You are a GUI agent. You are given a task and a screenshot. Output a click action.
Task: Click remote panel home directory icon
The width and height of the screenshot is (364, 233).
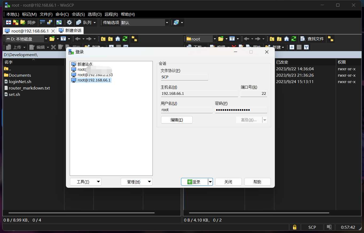(x=287, y=39)
